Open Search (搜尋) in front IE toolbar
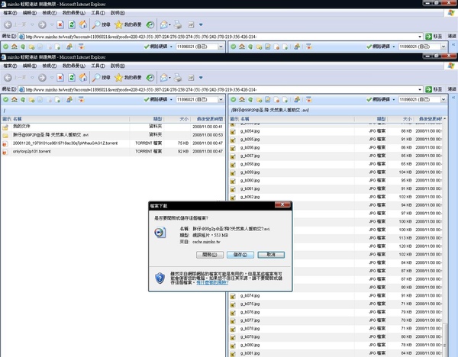This screenshot has height=357, width=458. tap(101, 78)
